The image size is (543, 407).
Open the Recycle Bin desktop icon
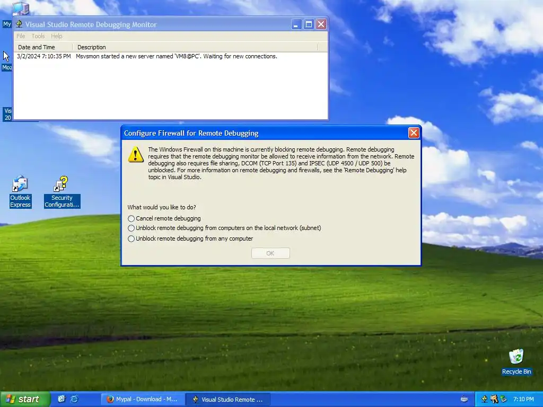[516, 361]
